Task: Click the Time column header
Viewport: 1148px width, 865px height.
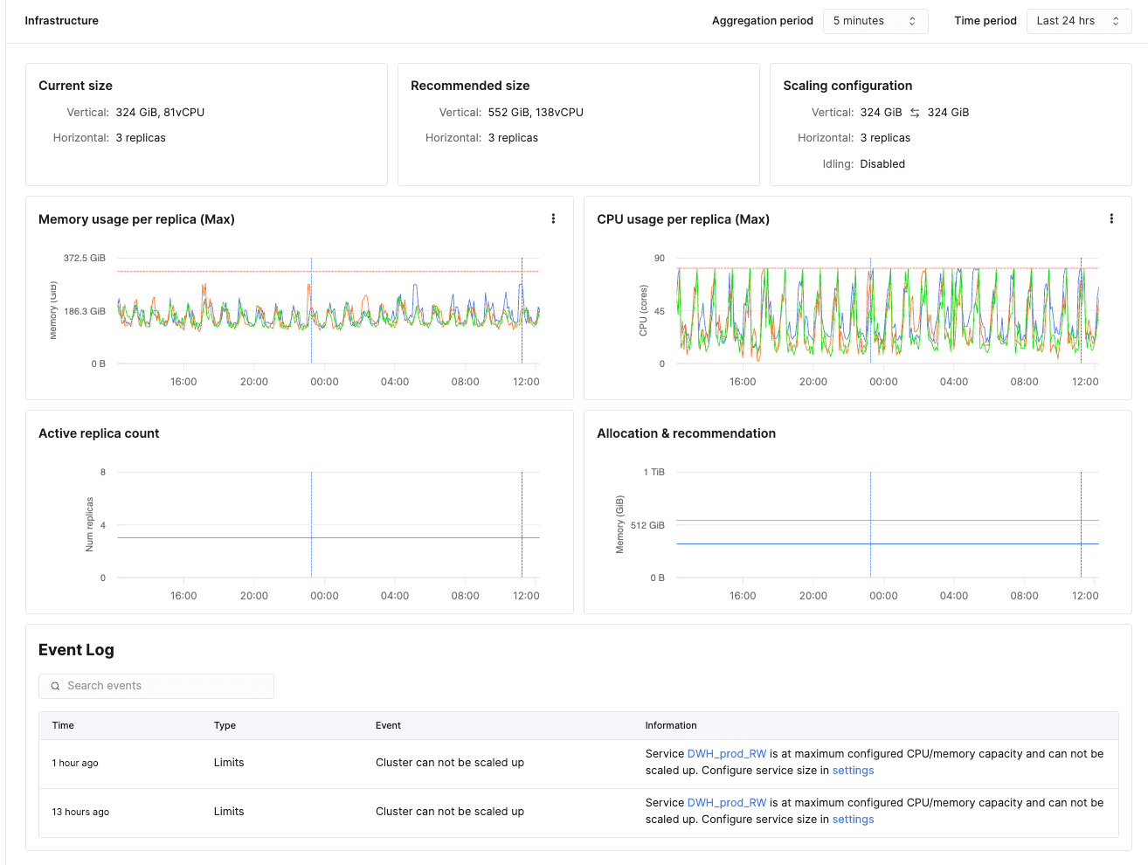Action: click(63, 726)
